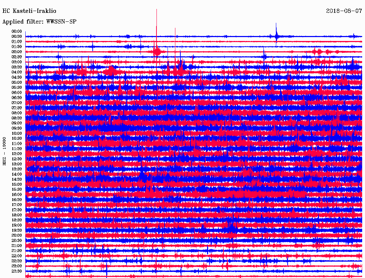The height and width of the screenshot is (278, 365).
Task: Click the '08:00' time label
Action: click(x=17, y=113)
